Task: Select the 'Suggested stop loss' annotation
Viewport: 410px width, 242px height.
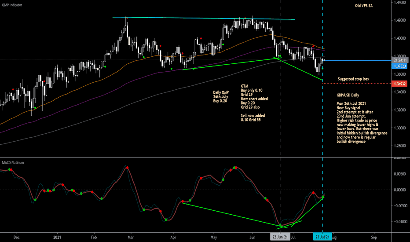Action: point(353,79)
